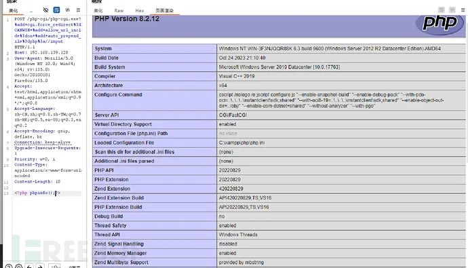Open the response panel hamburger options menu
This screenshot has width=468, height=268.
[x=463, y=10]
